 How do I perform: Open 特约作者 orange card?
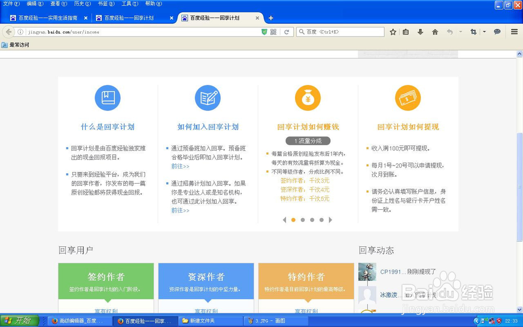point(306,281)
